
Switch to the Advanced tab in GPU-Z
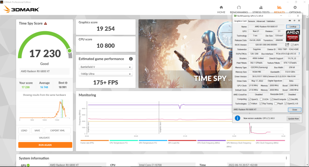point(261,21)
